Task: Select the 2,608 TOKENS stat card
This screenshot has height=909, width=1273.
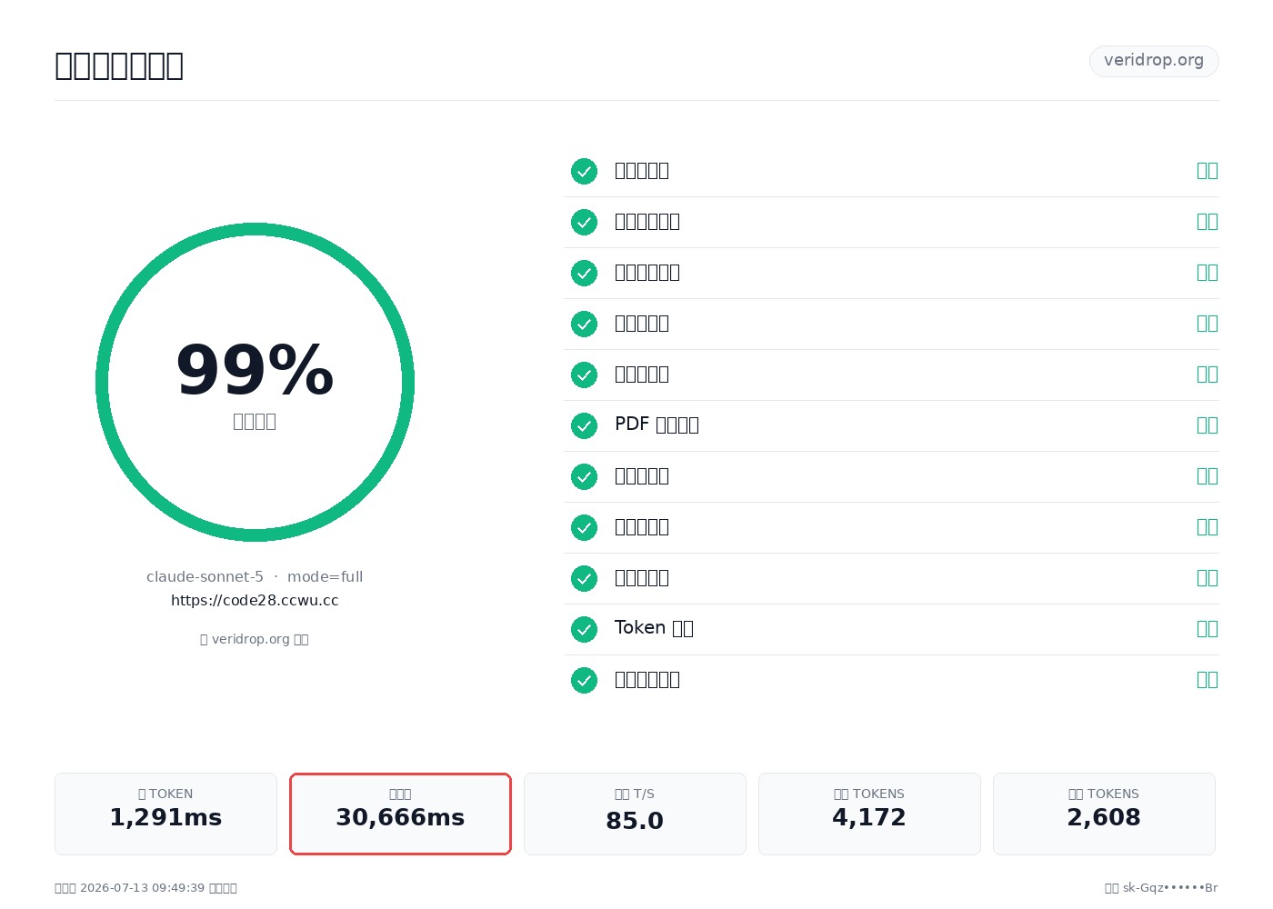Action: point(1104,814)
